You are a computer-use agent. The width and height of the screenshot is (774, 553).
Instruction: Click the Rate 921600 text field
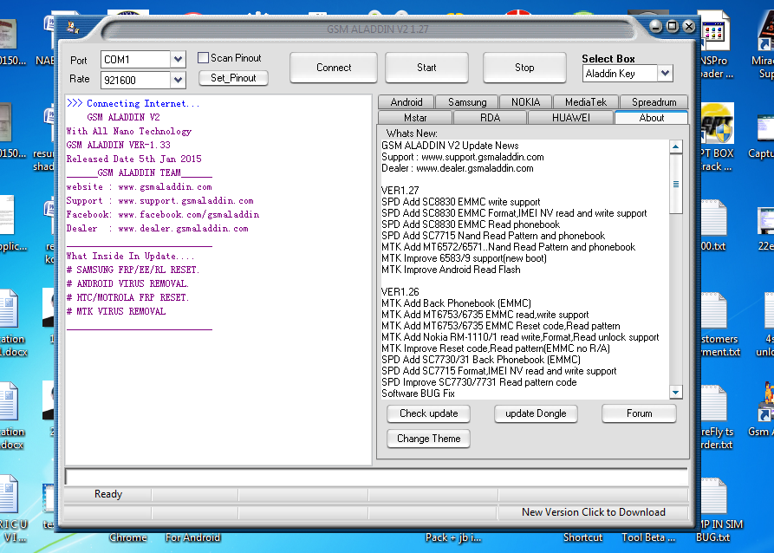coord(135,80)
